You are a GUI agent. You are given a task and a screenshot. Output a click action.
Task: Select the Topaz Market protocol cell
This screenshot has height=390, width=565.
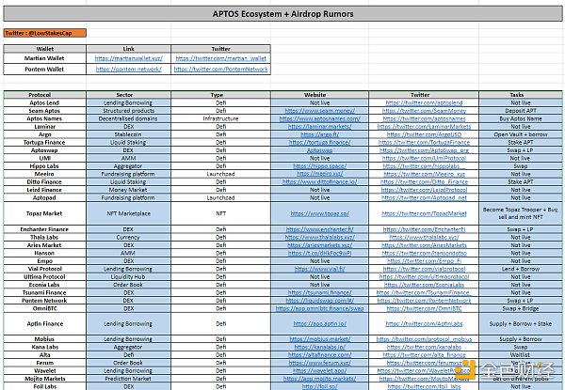pos(44,213)
